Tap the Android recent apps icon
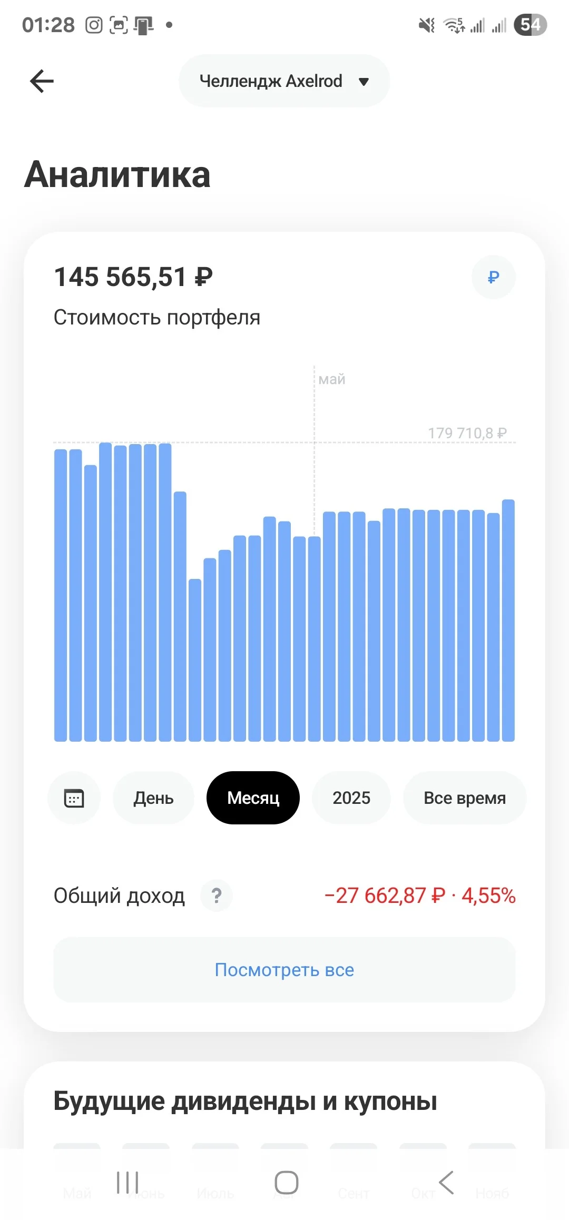This screenshot has height=1220, width=569. click(127, 1183)
